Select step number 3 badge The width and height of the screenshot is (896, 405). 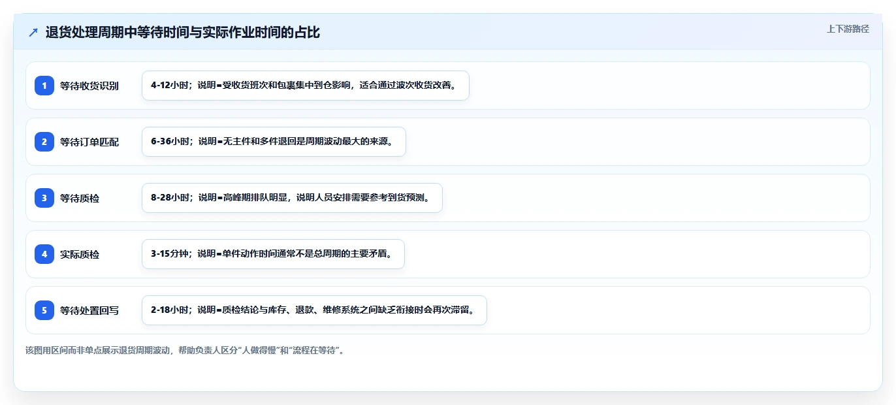(x=44, y=198)
